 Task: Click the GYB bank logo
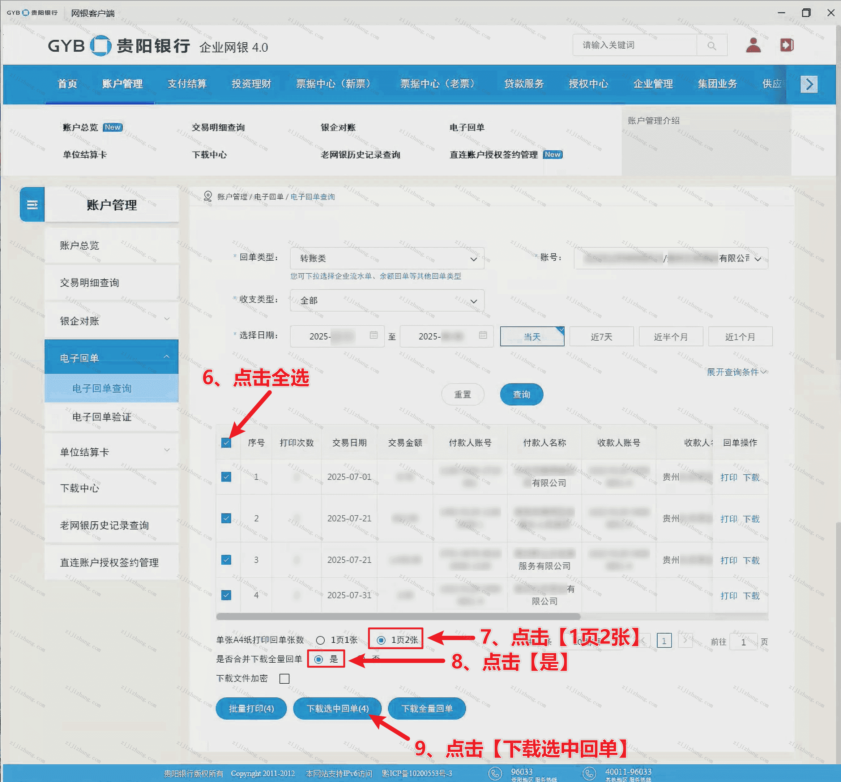(x=101, y=45)
